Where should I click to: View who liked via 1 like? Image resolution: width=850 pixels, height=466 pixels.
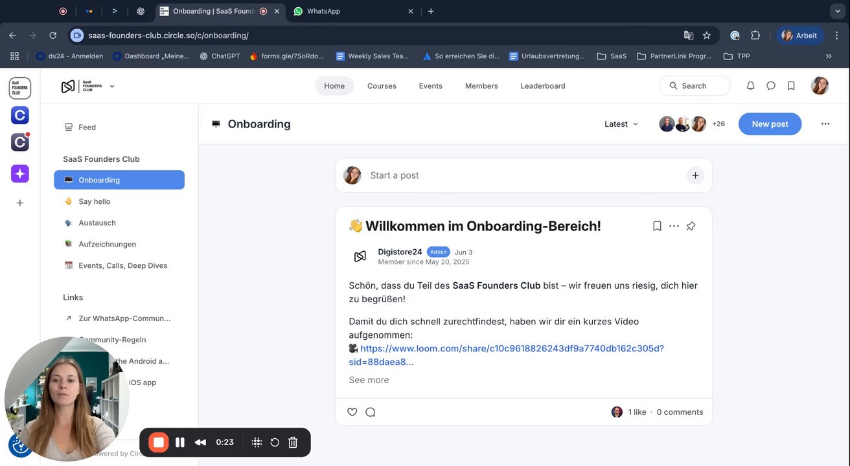(x=637, y=412)
